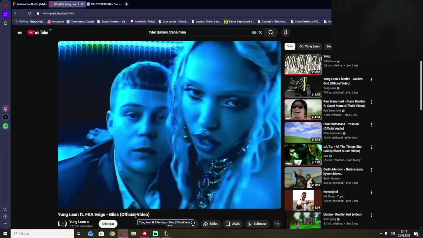This screenshot has width=423, height=238.
Task: Open the Dokumenty Google bookmark
Action: click(80, 21)
